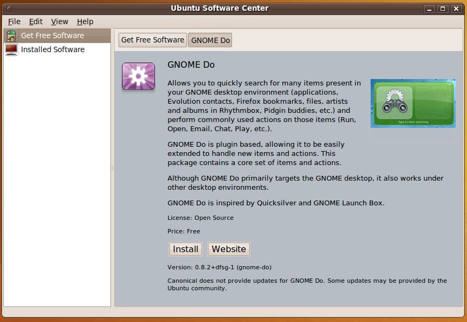Viewport: 467px width, 322px height.
Task: Click the 'Price: Free' text
Action: coord(184,231)
